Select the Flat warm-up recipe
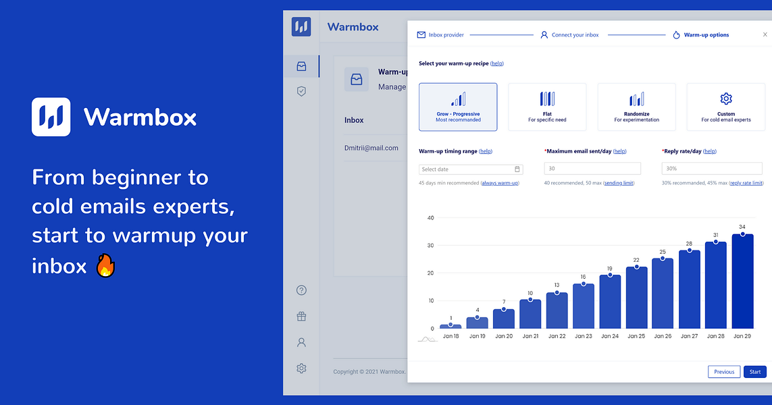The image size is (772, 405). (547, 107)
